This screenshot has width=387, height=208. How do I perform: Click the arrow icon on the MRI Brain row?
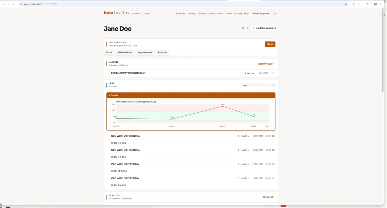(x=273, y=73)
